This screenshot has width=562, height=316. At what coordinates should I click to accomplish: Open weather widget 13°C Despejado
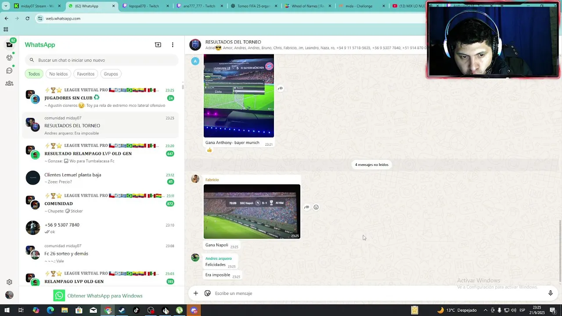(x=457, y=310)
